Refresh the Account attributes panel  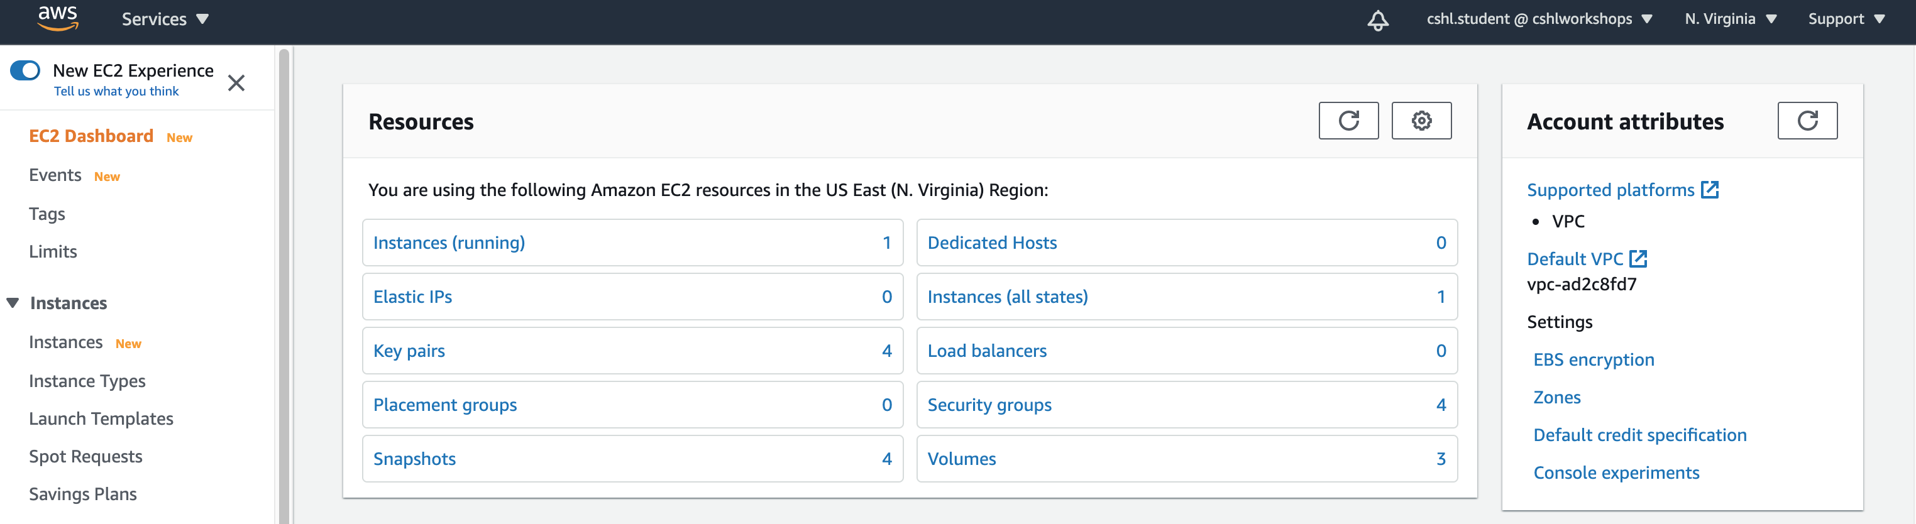pyautogui.click(x=1807, y=121)
